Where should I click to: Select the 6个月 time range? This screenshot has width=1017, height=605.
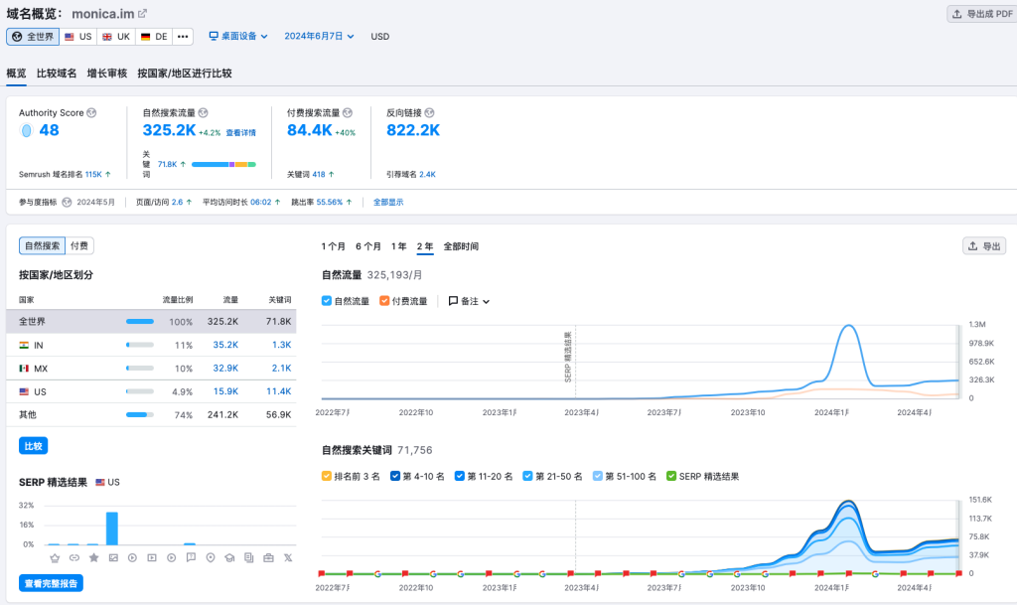pyautogui.click(x=367, y=246)
